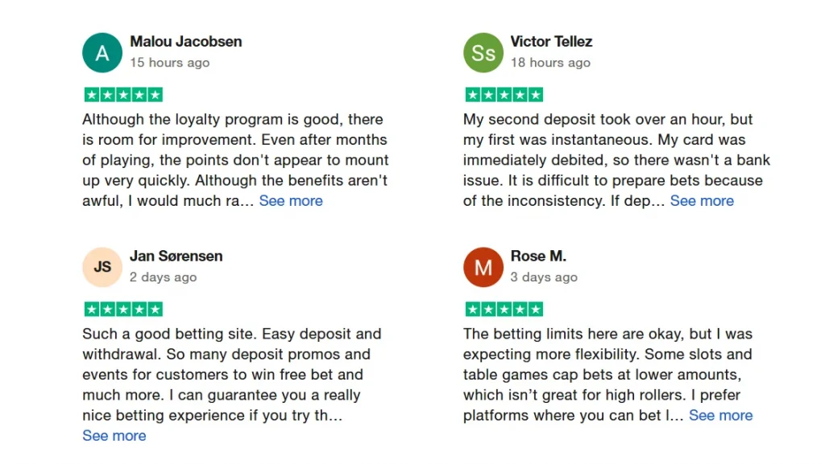Open Jan Sørensen's reviewer name
The height and width of the screenshot is (464, 825).
176,257
